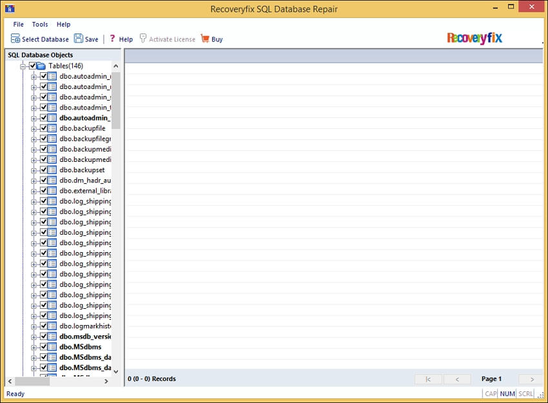
Task: Click the Activate License key icon
Action: 142,39
